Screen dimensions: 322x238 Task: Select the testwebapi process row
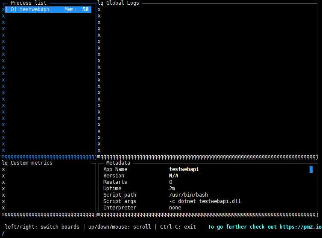(x=48, y=9)
